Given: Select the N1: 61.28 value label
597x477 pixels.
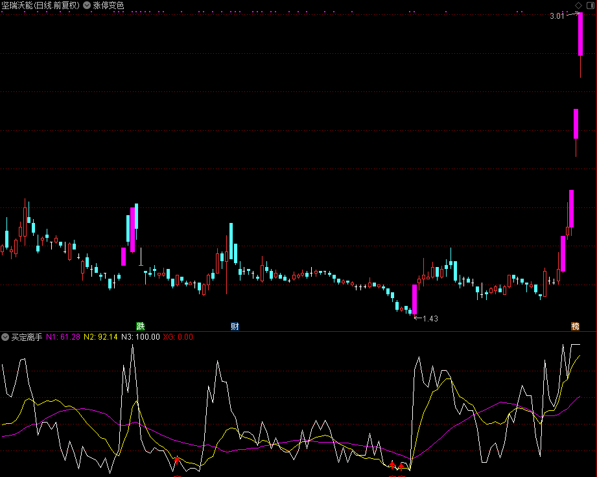Looking at the screenshot, I should click(x=64, y=337).
